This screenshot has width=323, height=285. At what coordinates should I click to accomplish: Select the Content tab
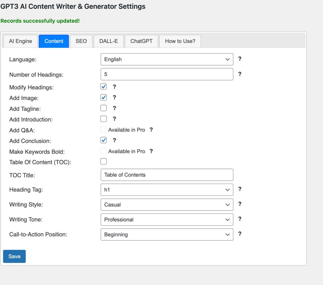click(54, 41)
